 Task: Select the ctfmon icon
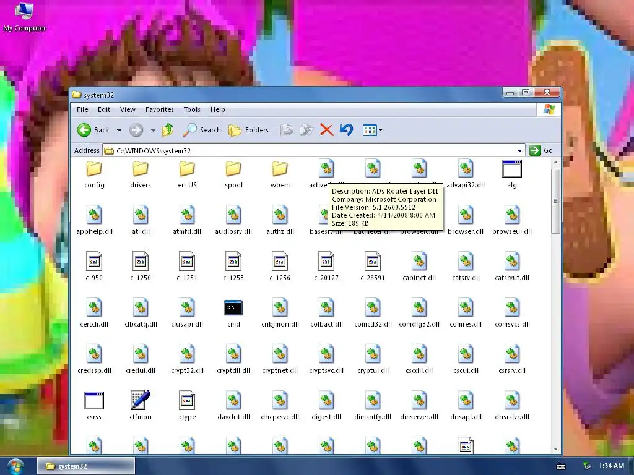(x=141, y=406)
